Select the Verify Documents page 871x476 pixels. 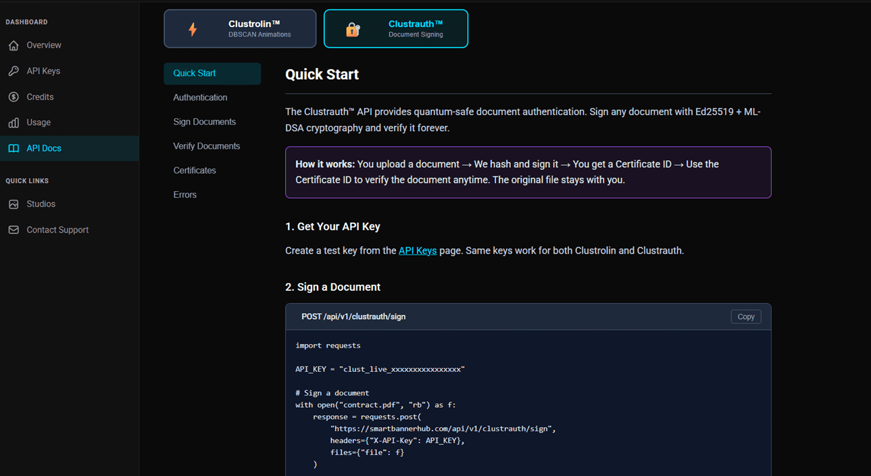coord(207,145)
